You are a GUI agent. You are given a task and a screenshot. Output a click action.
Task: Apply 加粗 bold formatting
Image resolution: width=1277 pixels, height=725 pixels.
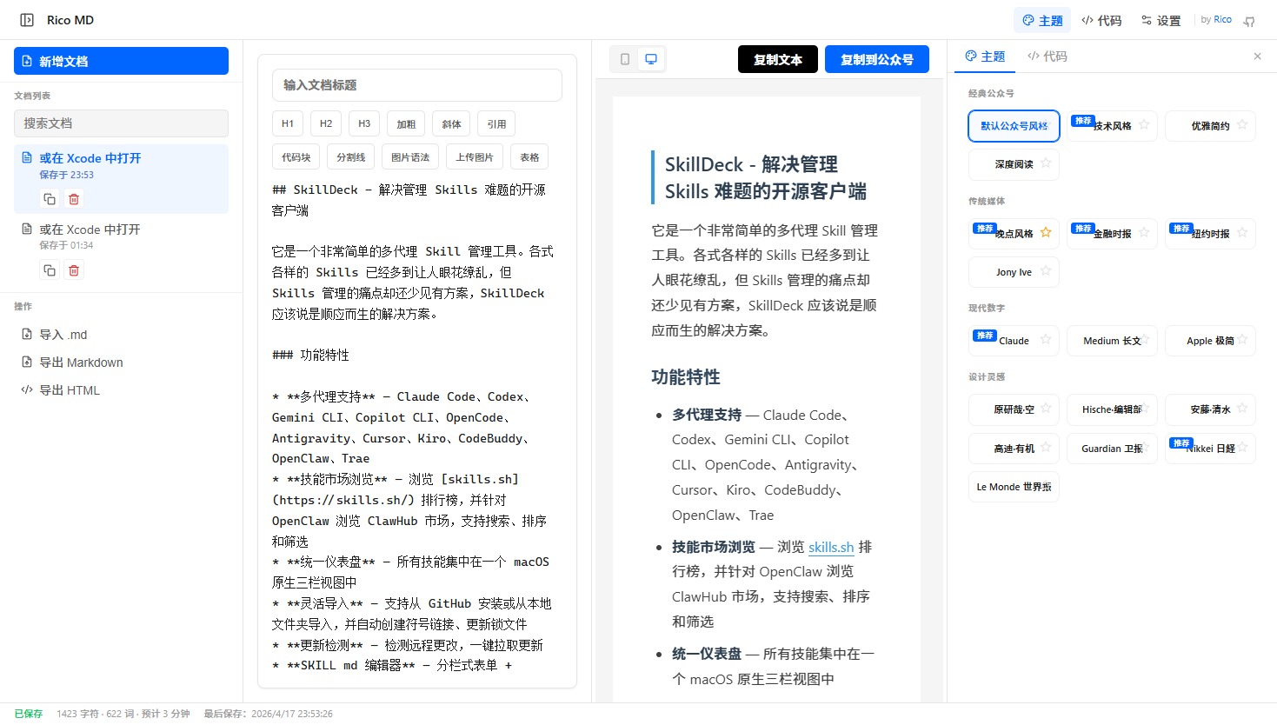click(406, 123)
